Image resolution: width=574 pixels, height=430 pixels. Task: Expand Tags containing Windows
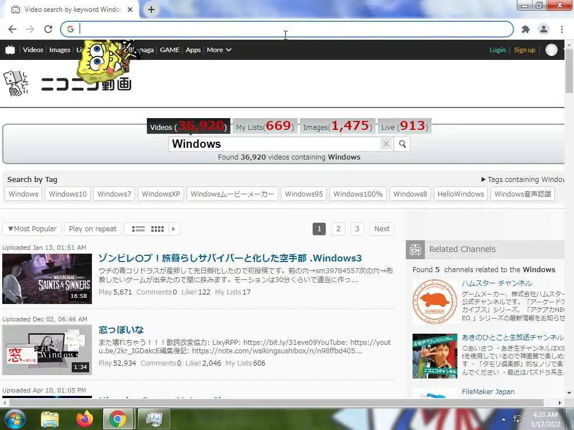522,180
